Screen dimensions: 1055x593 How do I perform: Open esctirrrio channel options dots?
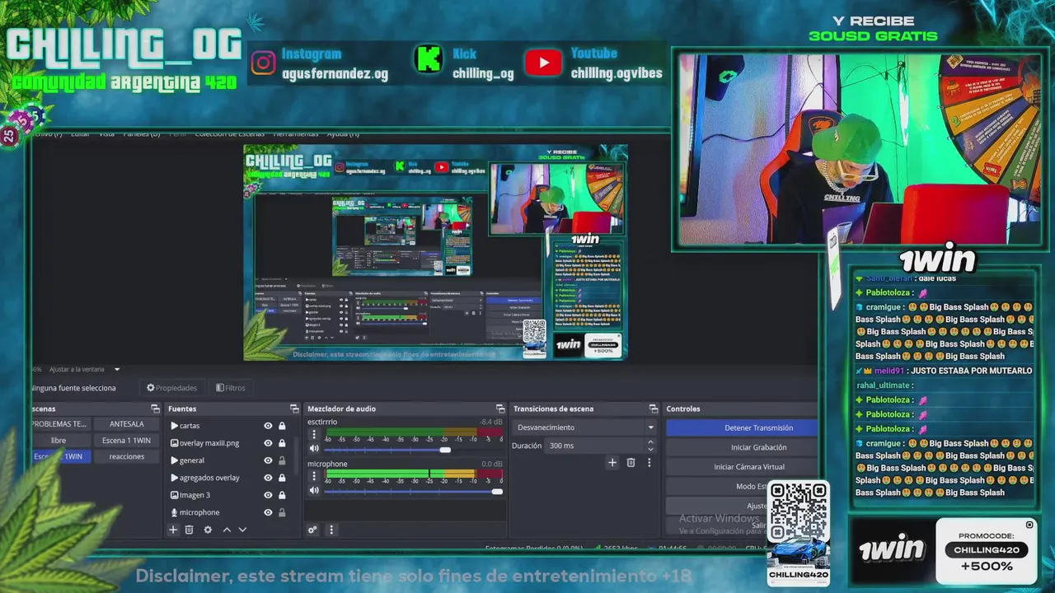coord(313,434)
